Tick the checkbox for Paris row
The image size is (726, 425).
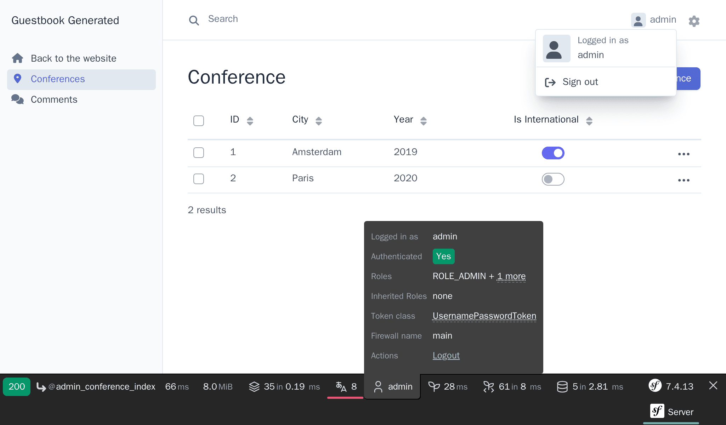point(199,179)
